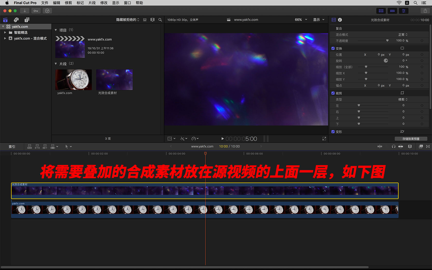
Task: Open the 混合模式 blend mode dropdown
Action: point(403,34)
